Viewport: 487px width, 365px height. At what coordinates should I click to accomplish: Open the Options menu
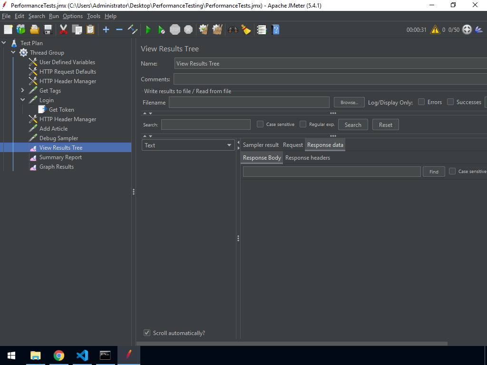point(73,16)
